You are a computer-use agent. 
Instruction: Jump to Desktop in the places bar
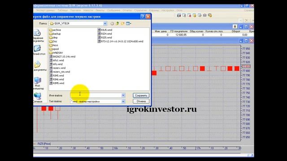coord(38,50)
